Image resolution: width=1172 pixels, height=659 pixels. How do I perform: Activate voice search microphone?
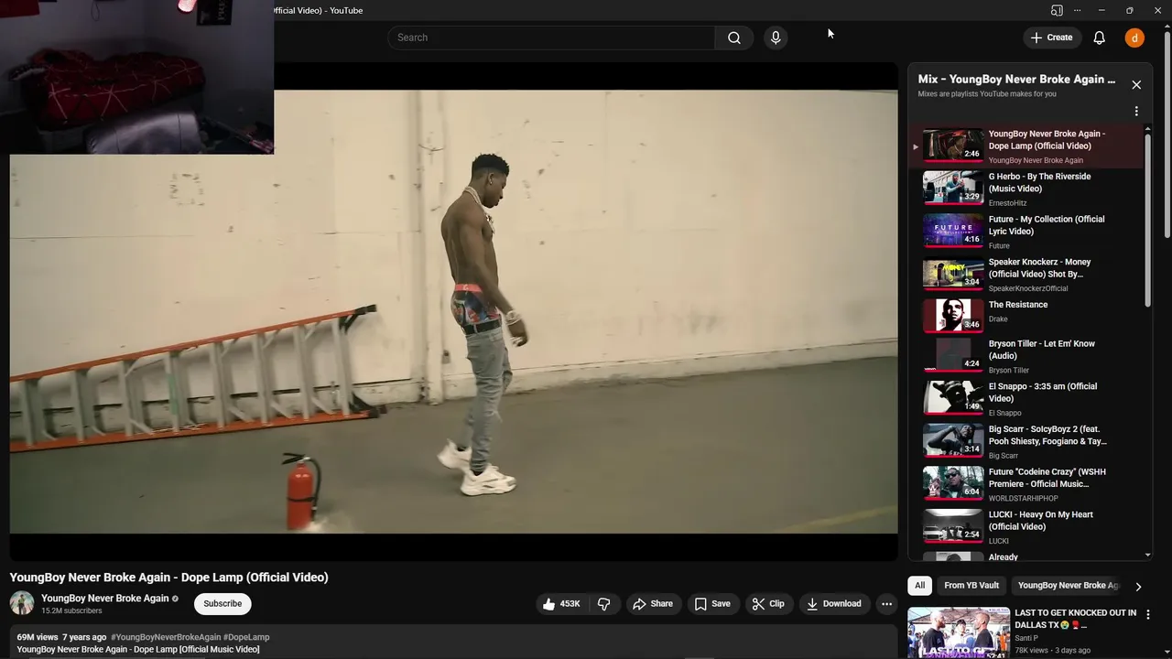click(776, 38)
